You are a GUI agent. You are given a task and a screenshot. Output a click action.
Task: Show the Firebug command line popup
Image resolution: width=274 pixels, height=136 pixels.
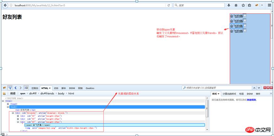(26, 88)
